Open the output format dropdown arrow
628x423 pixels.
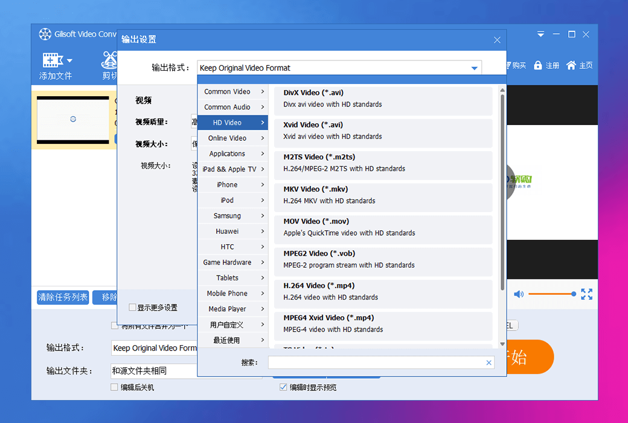pyautogui.click(x=475, y=68)
